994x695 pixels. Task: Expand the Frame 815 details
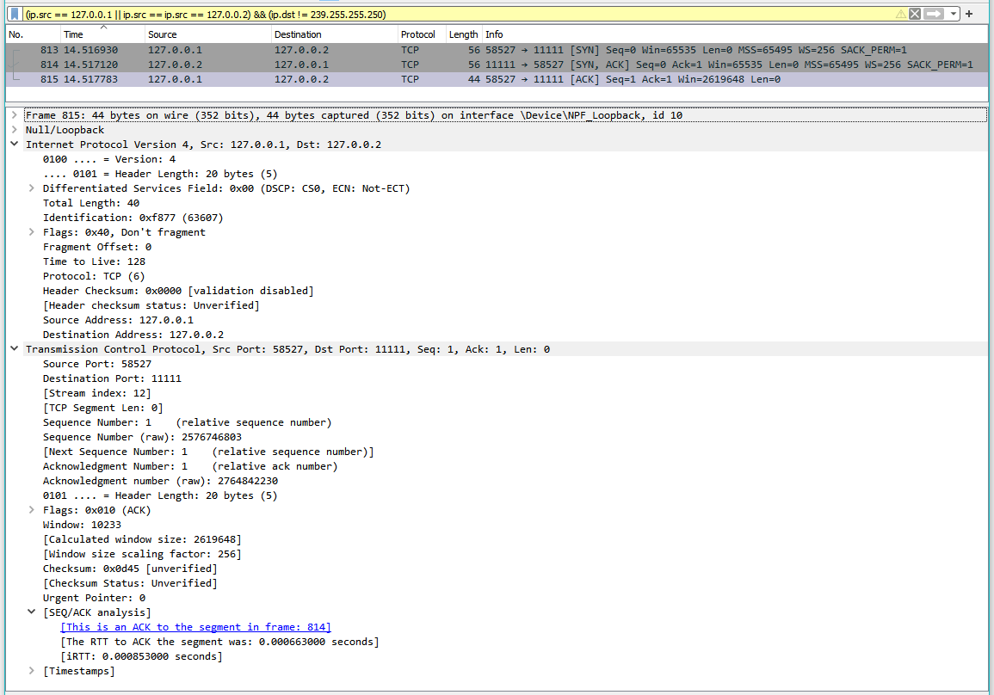point(14,114)
